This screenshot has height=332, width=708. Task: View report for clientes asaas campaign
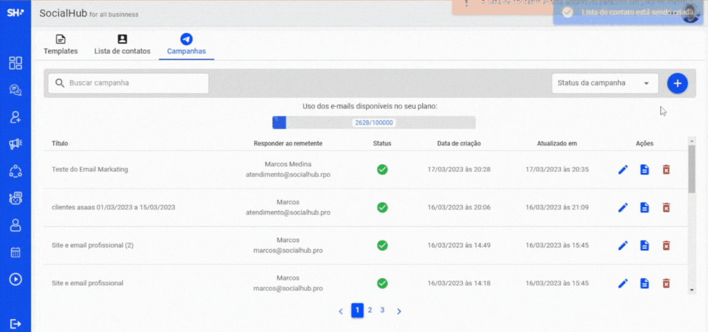(x=645, y=207)
